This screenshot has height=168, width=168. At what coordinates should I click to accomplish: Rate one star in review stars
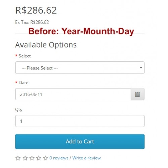click(18, 158)
